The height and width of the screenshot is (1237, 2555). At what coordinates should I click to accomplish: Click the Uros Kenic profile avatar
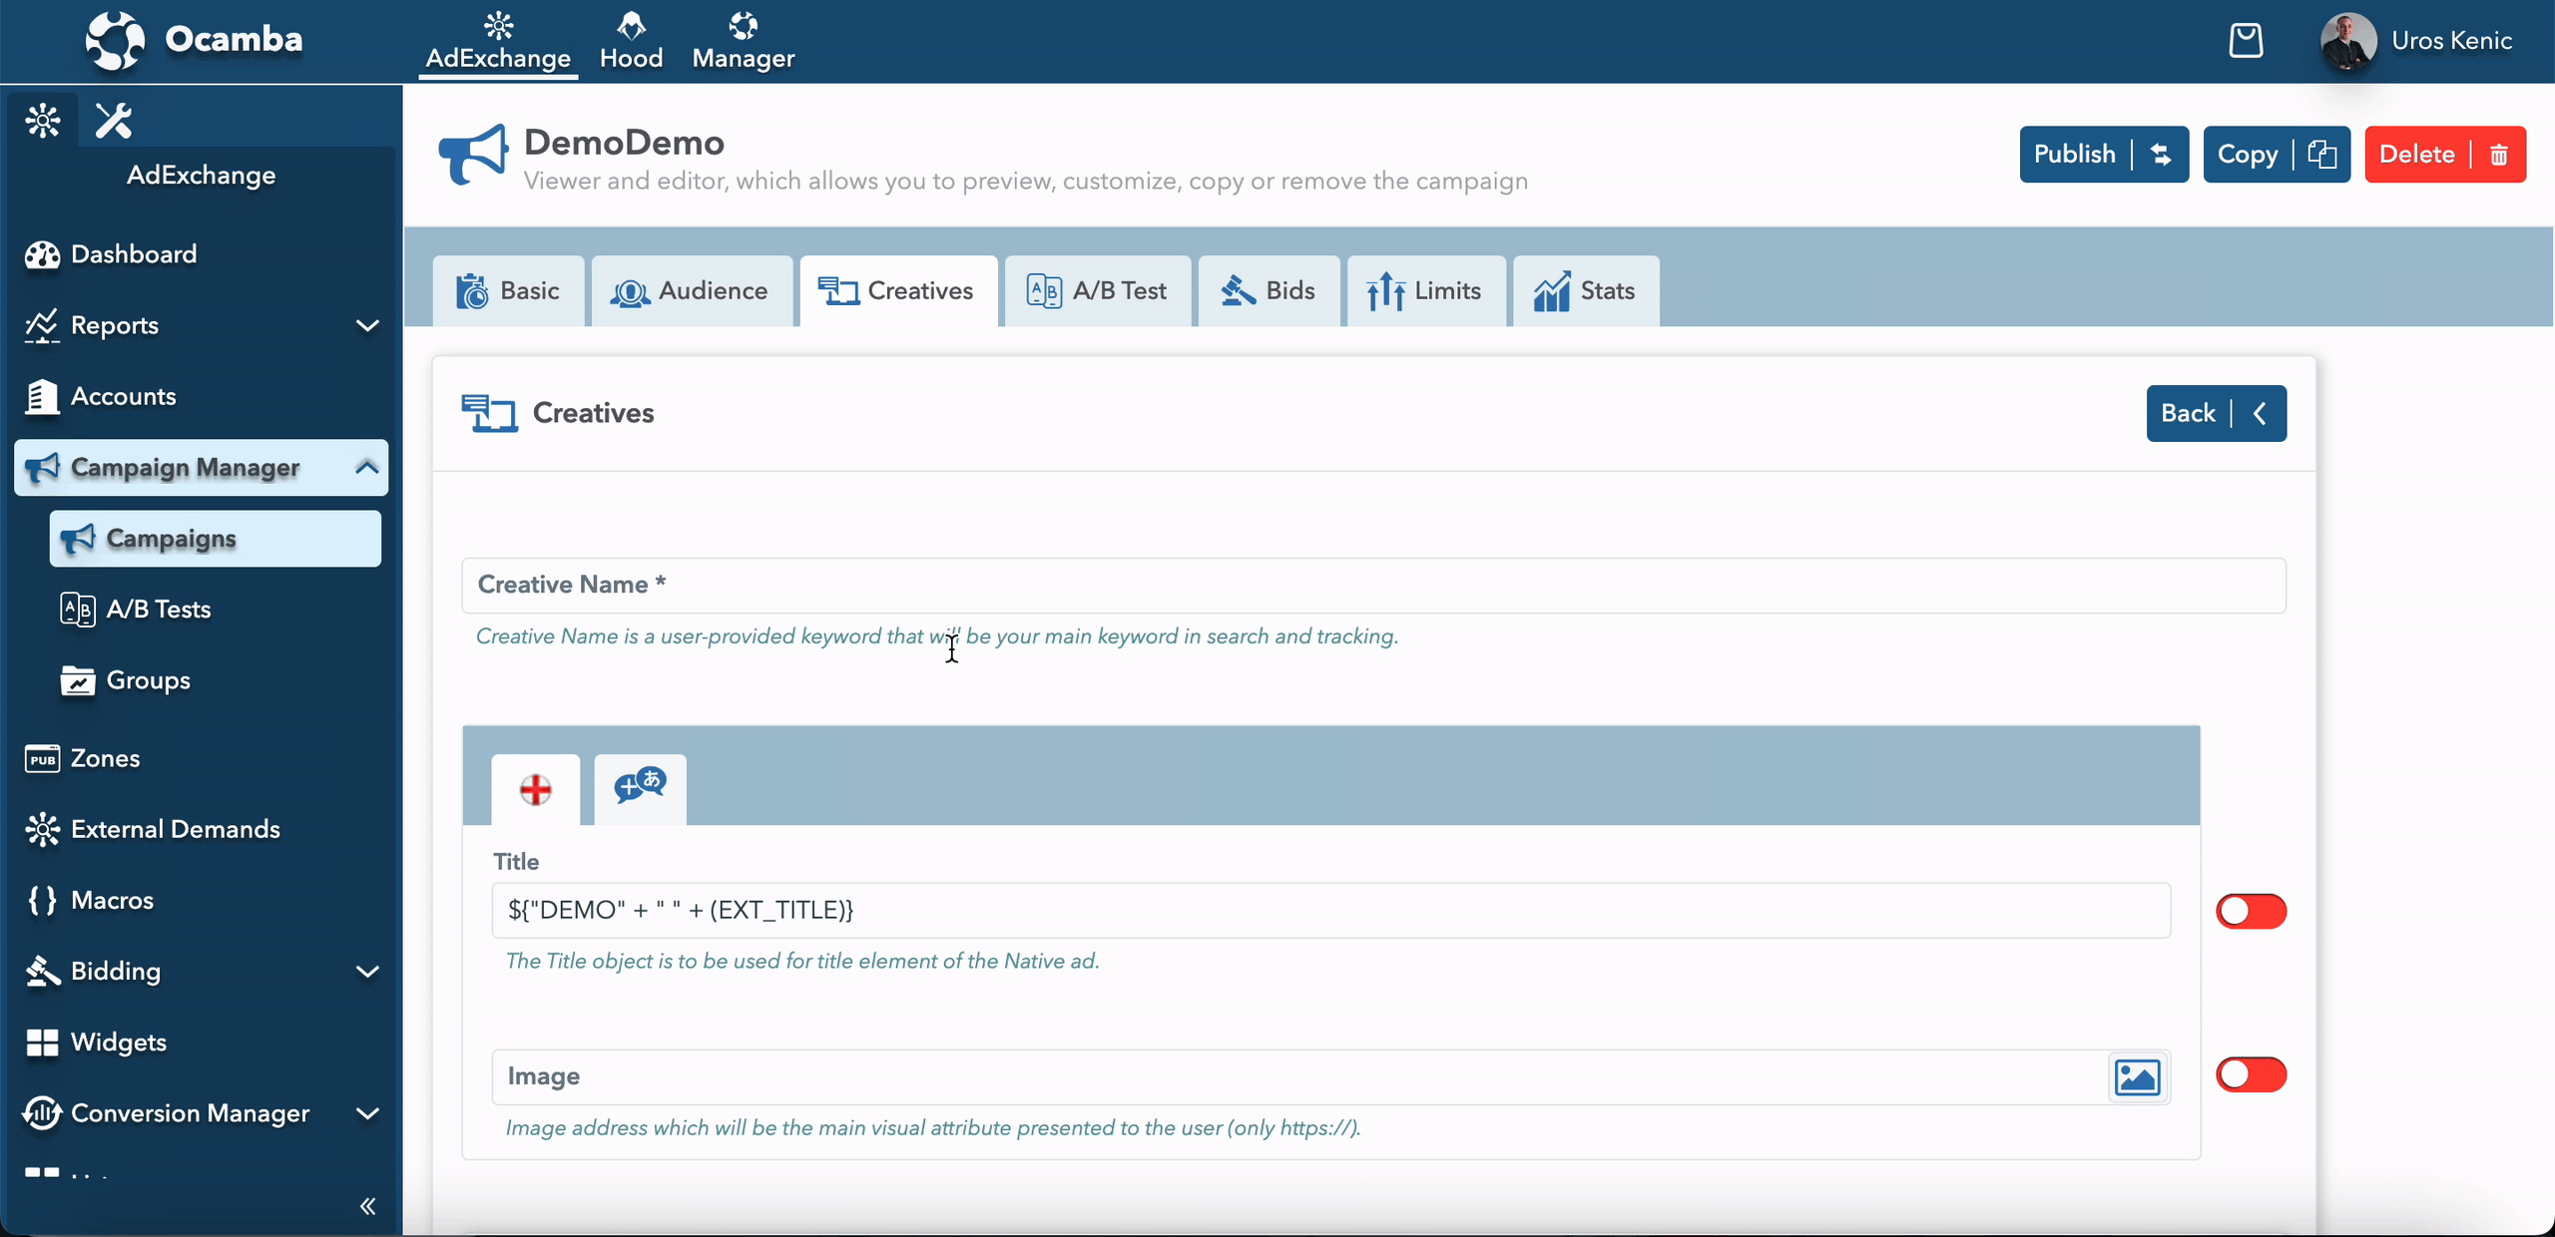click(x=2348, y=41)
